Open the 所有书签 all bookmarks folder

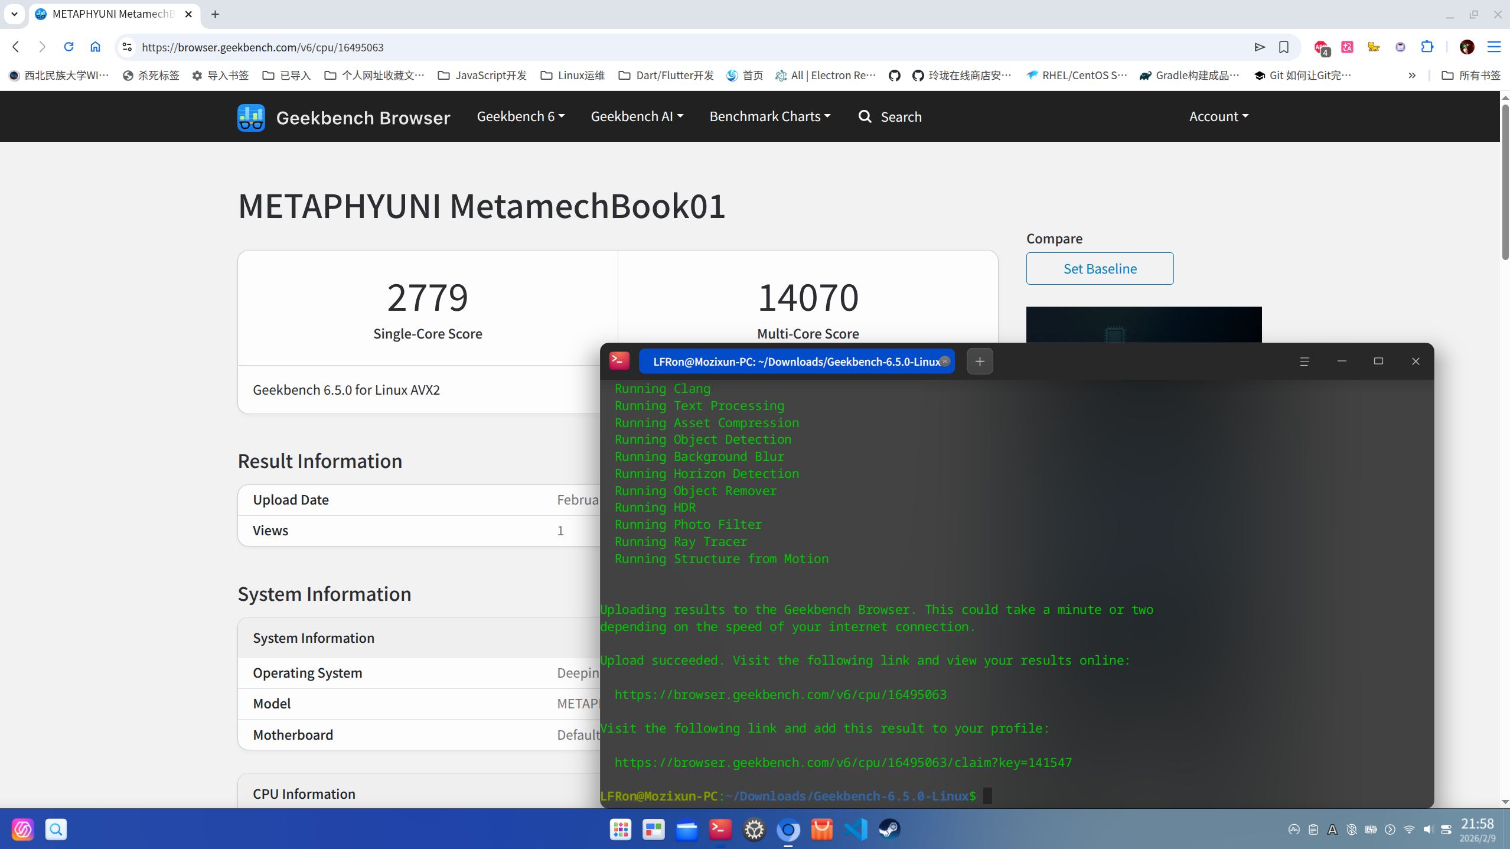point(1471,75)
